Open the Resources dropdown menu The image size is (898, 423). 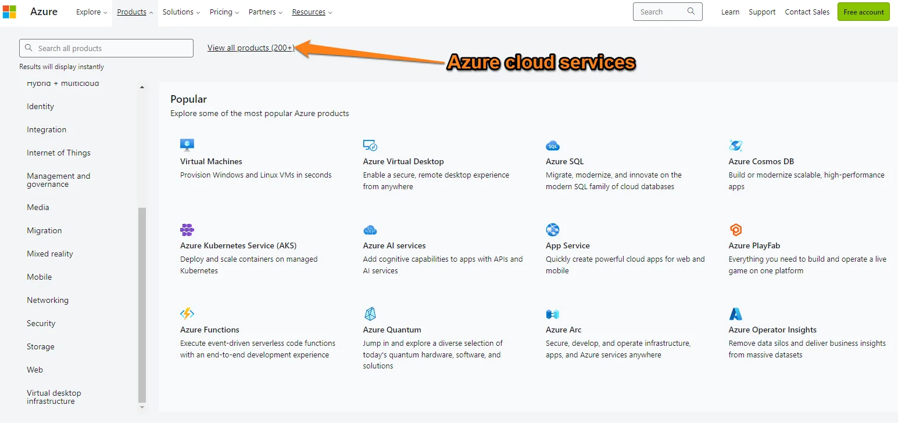pos(312,12)
